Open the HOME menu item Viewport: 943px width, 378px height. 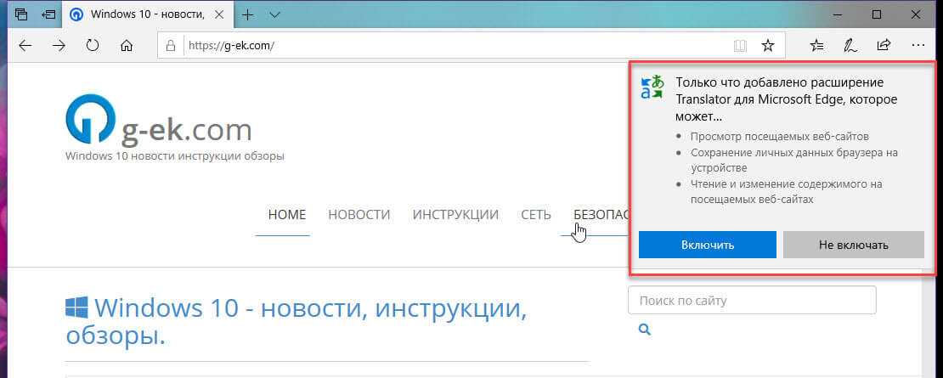pyautogui.click(x=287, y=215)
